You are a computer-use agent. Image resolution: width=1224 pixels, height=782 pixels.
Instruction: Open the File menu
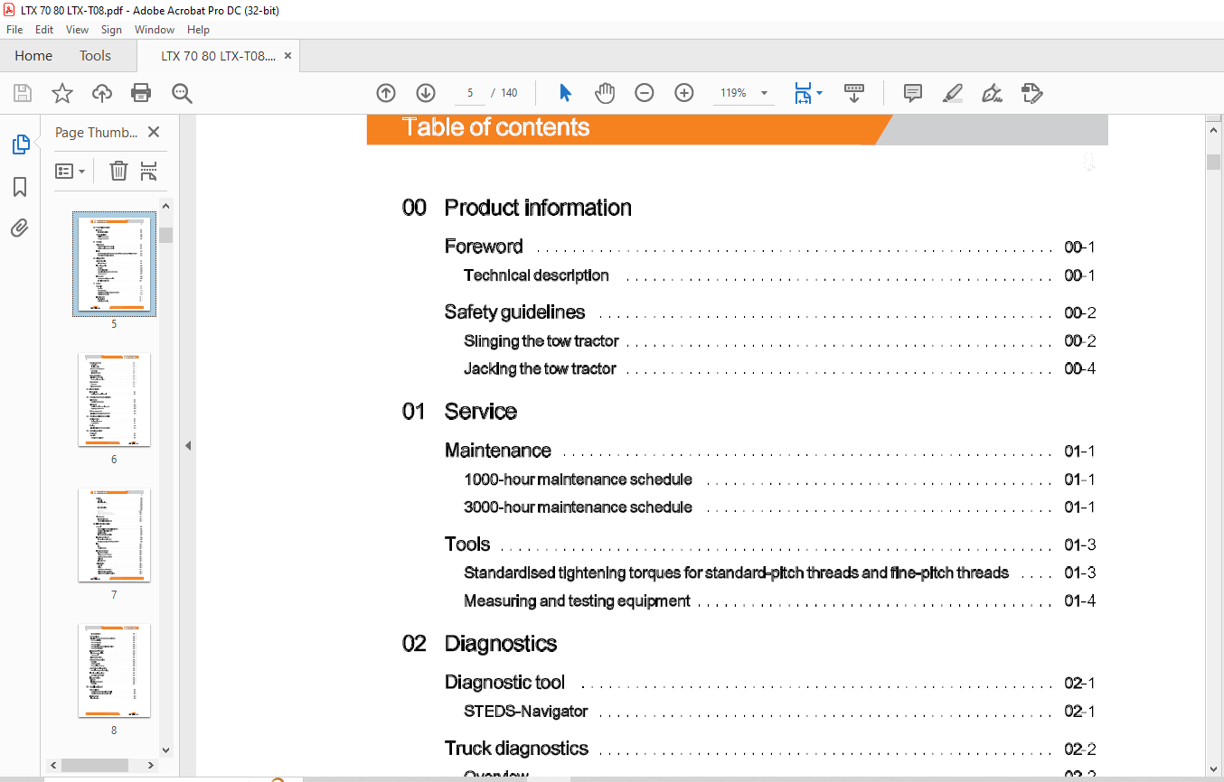14,30
